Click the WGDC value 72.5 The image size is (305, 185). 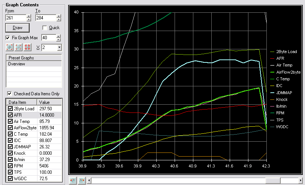pos(43,178)
